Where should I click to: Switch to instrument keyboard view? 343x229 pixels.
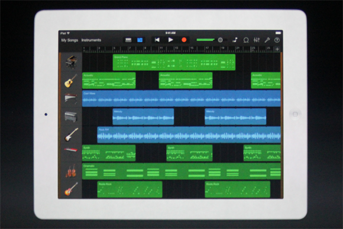pyautogui.click(x=128, y=40)
